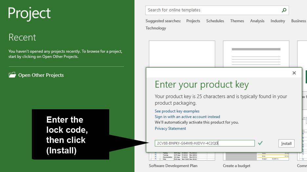Click the product key input field

tap(205, 143)
